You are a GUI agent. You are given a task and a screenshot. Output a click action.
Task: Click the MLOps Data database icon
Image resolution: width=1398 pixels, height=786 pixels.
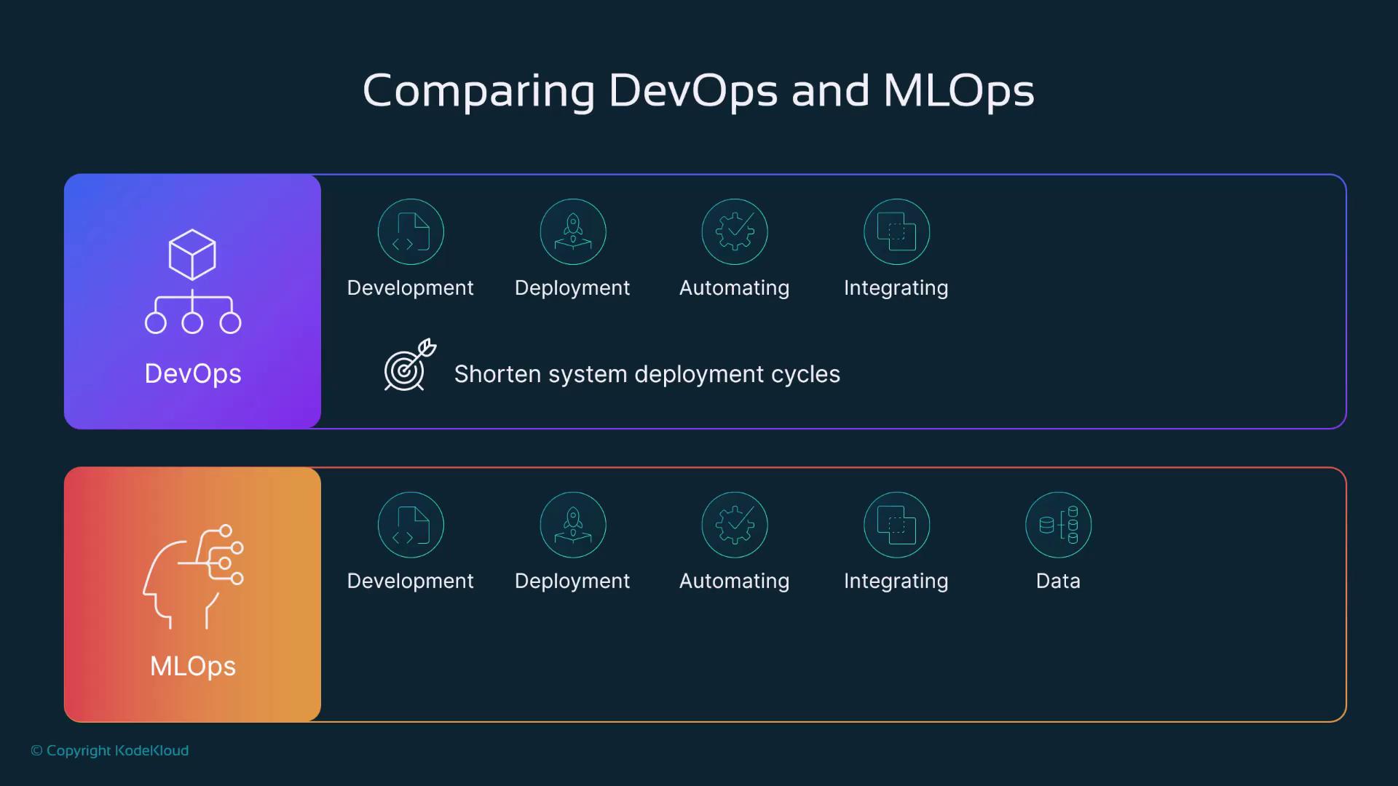pyautogui.click(x=1058, y=525)
